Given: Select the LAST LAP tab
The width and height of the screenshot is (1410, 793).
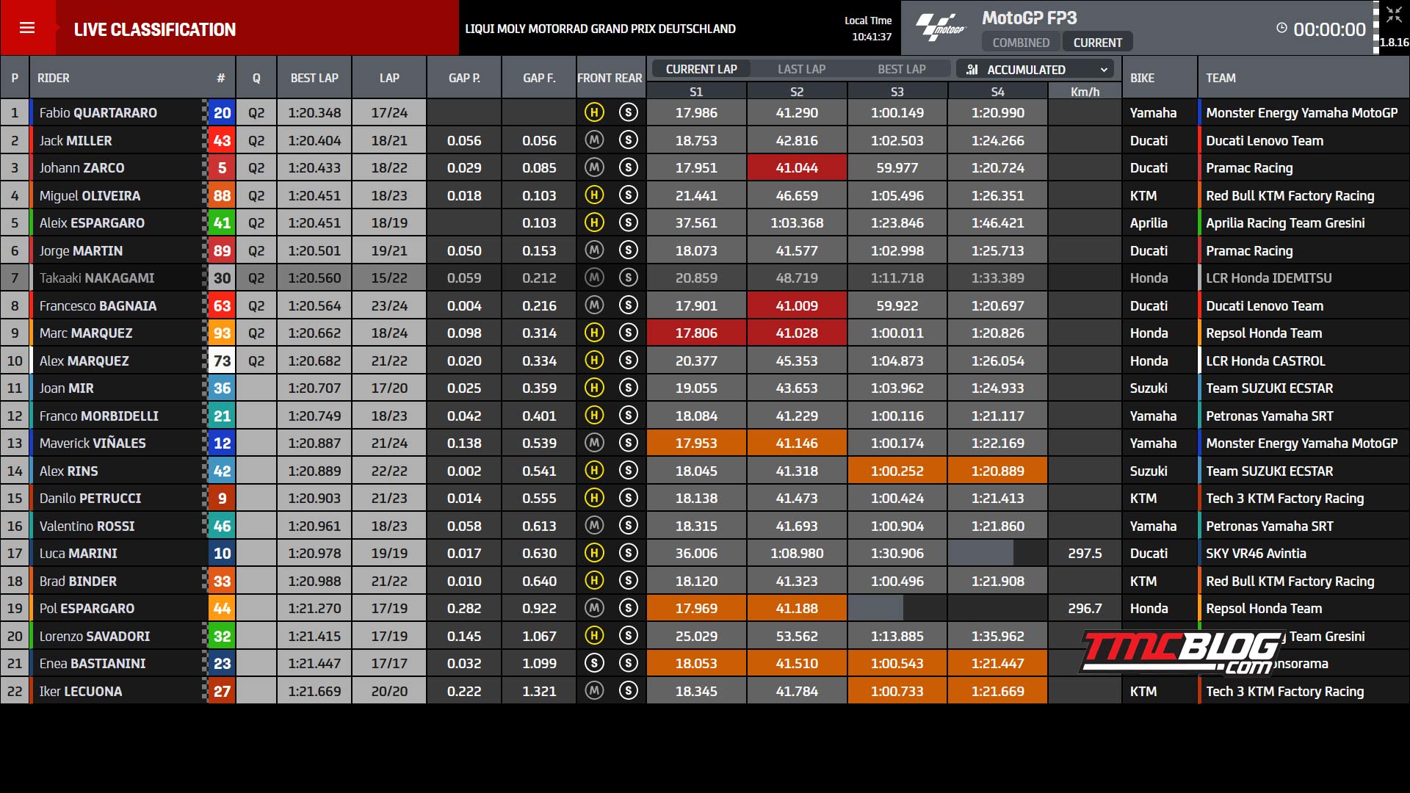Looking at the screenshot, I should pos(801,69).
